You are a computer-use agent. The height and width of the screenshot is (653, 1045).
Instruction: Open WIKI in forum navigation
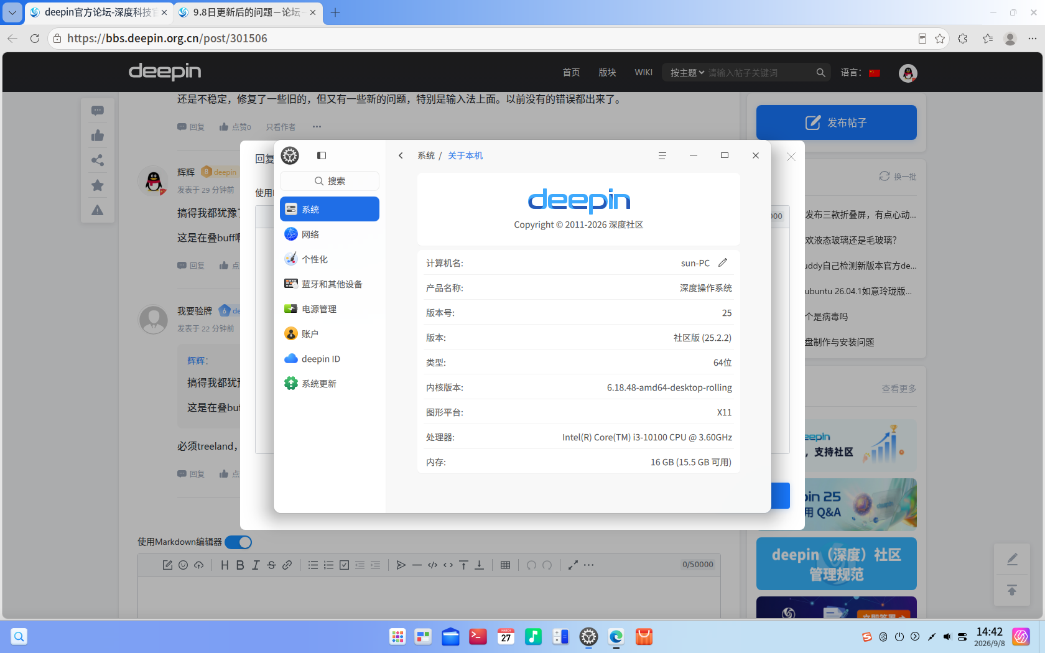point(643,73)
